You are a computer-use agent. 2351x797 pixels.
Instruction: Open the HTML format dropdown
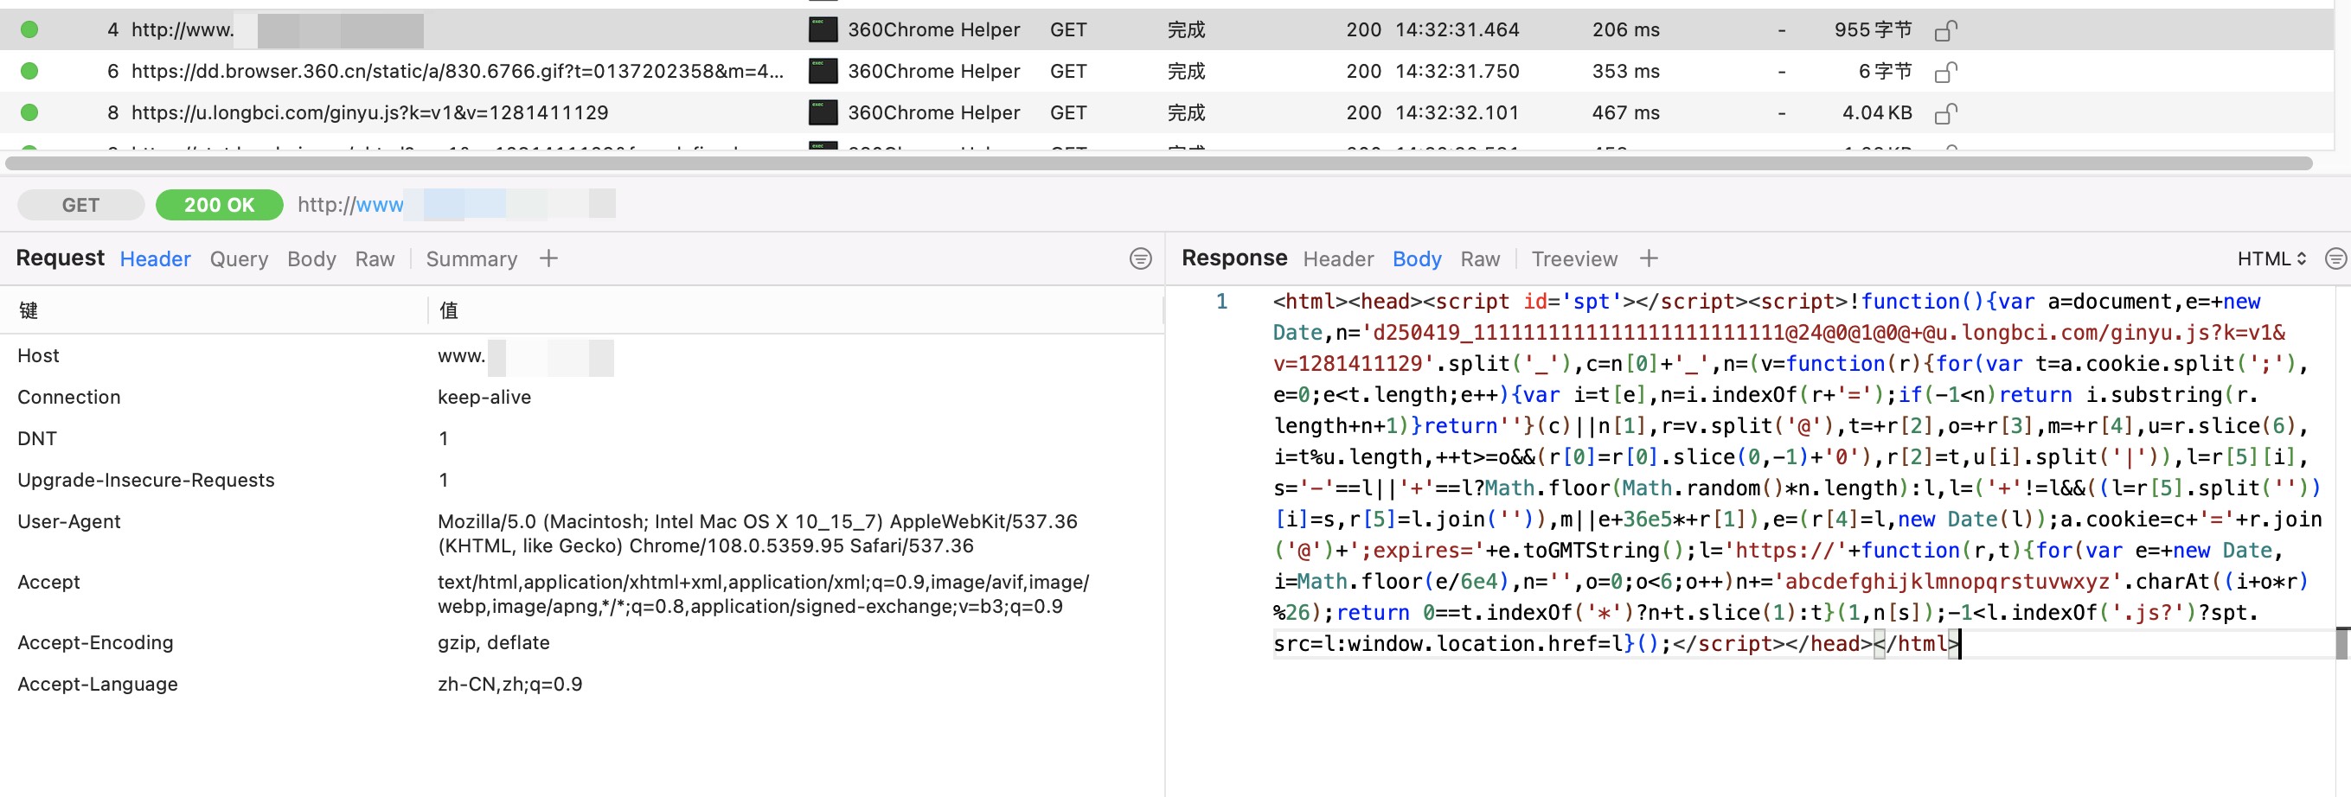[2271, 259]
